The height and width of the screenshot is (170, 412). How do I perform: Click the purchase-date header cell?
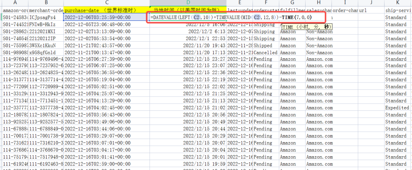[106, 10]
